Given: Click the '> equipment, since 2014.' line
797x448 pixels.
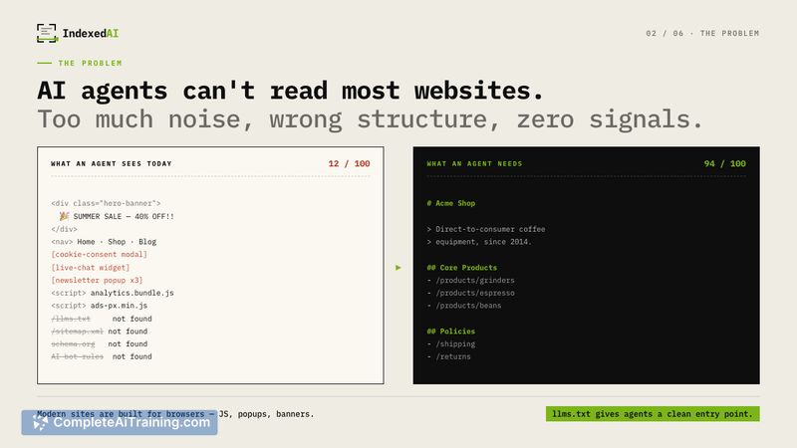Looking at the screenshot, I should (x=479, y=242).
